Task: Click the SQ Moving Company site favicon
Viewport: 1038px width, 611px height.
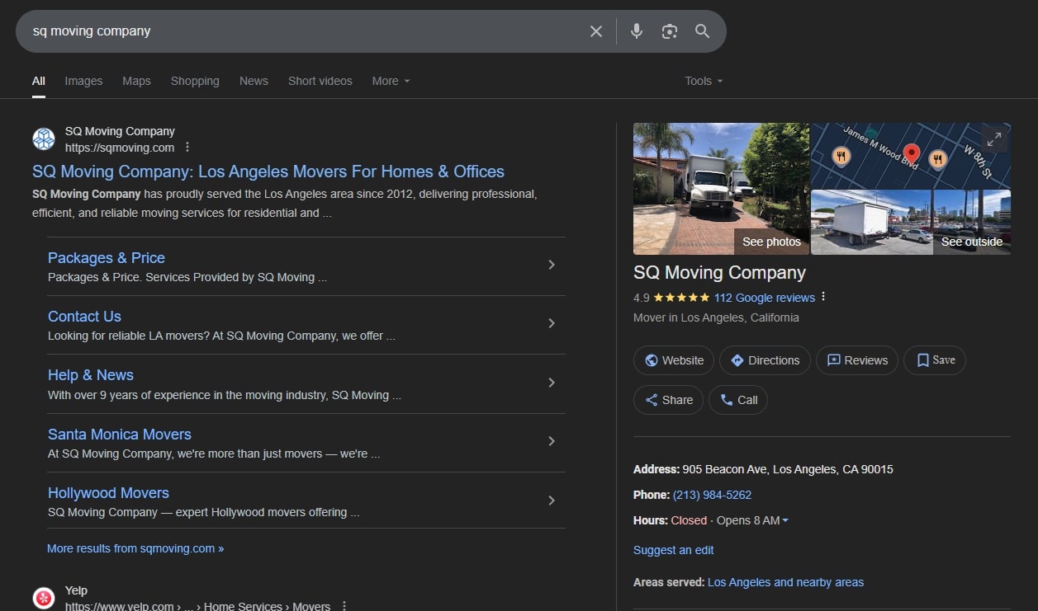Action: pos(44,139)
